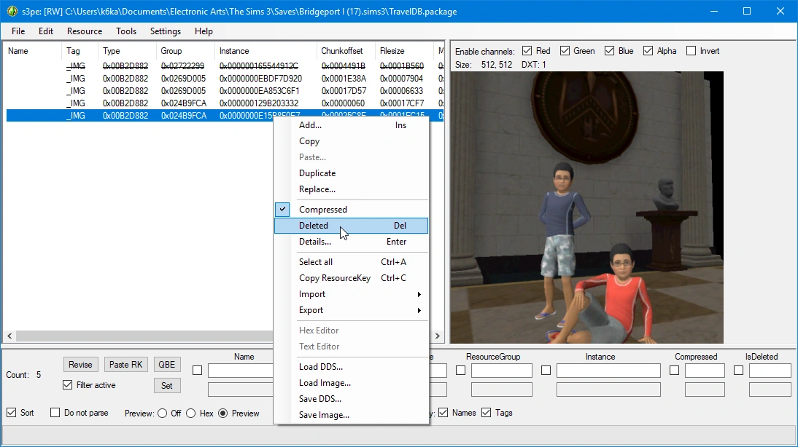This screenshot has height=447, width=798.
Task: Set Preview mode to Off
Action: pos(163,414)
